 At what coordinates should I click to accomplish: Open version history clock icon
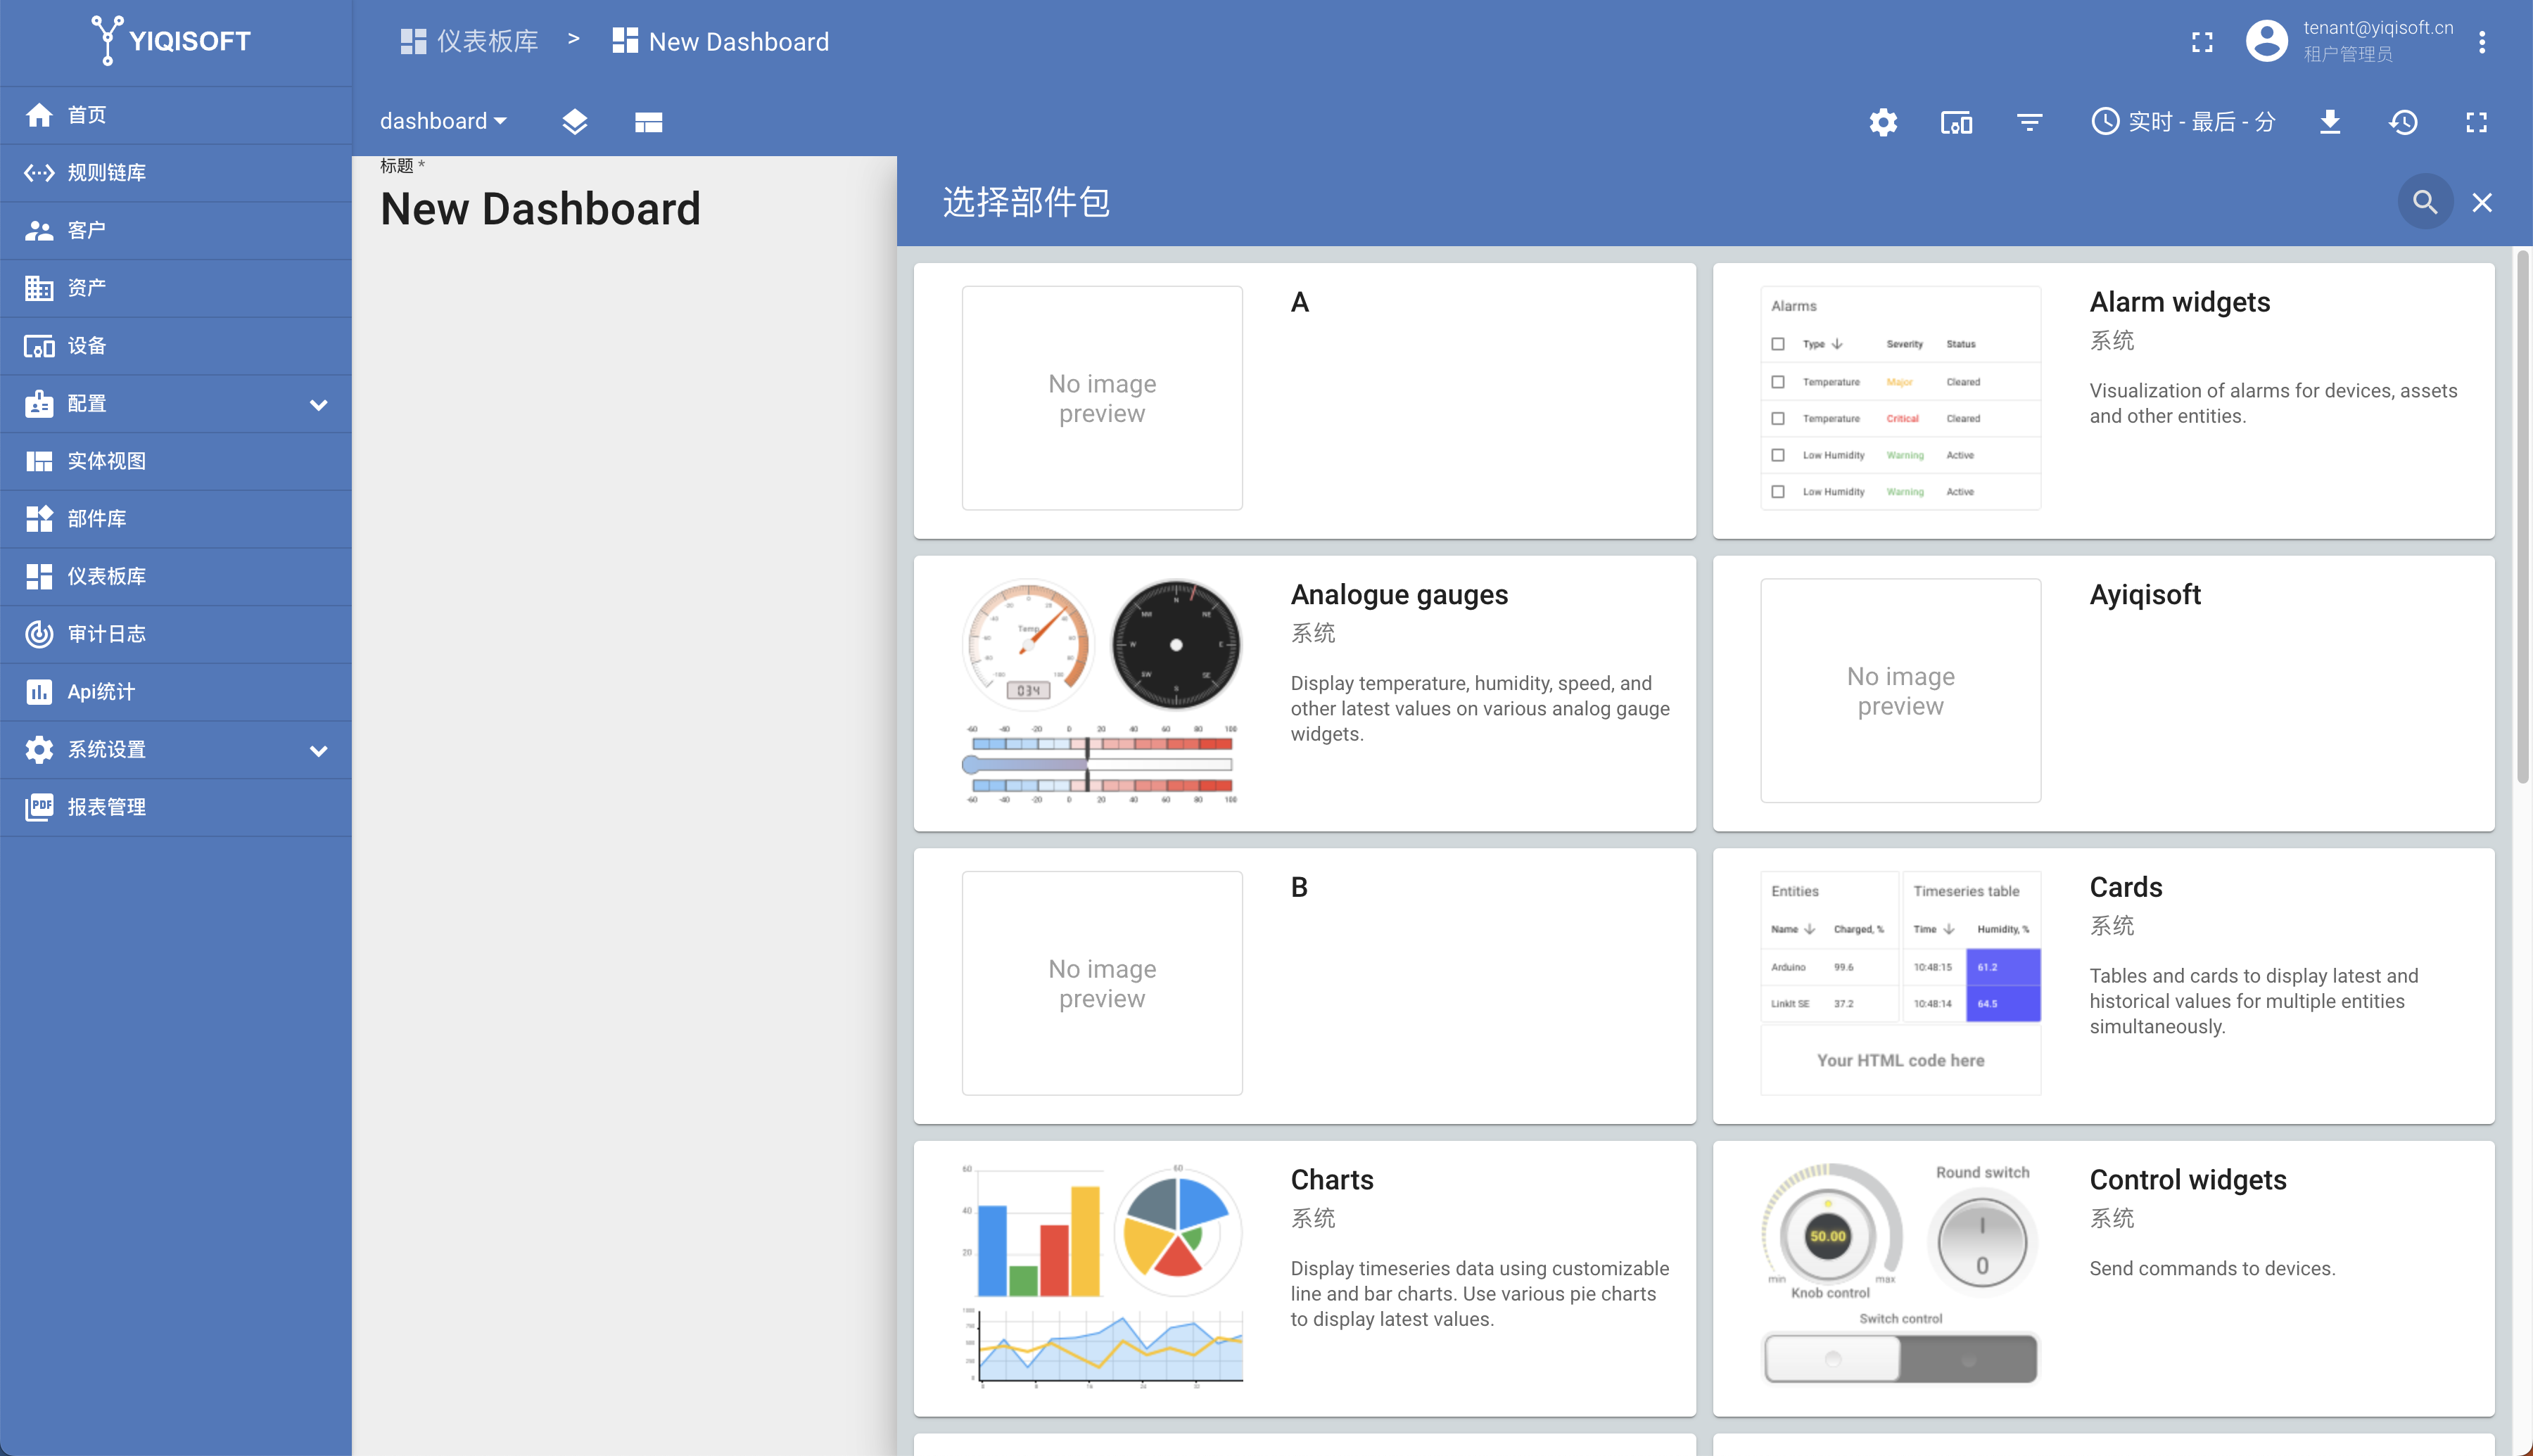(x=2403, y=122)
